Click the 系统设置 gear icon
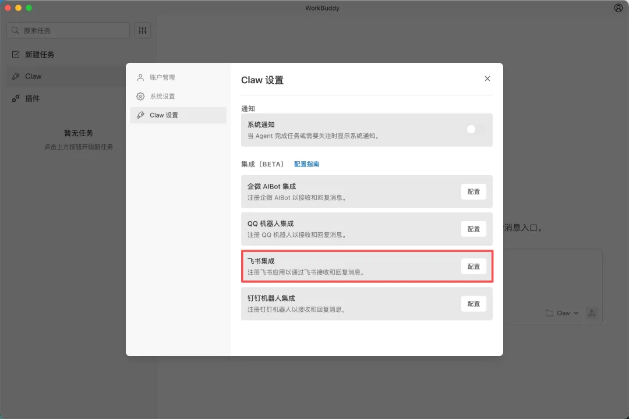The height and width of the screenshot is (419, 629). pyautogui.click(x=140, y=96)
